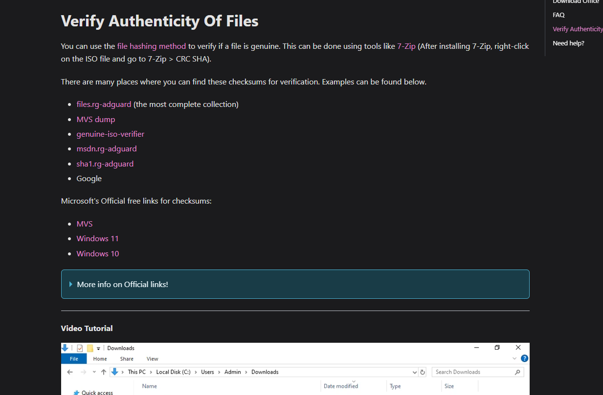Click the Properties checkmark icon in Explorer title bar
This screenshot has height=395, width=603.
pyautogui.click(x=80, y=348)
